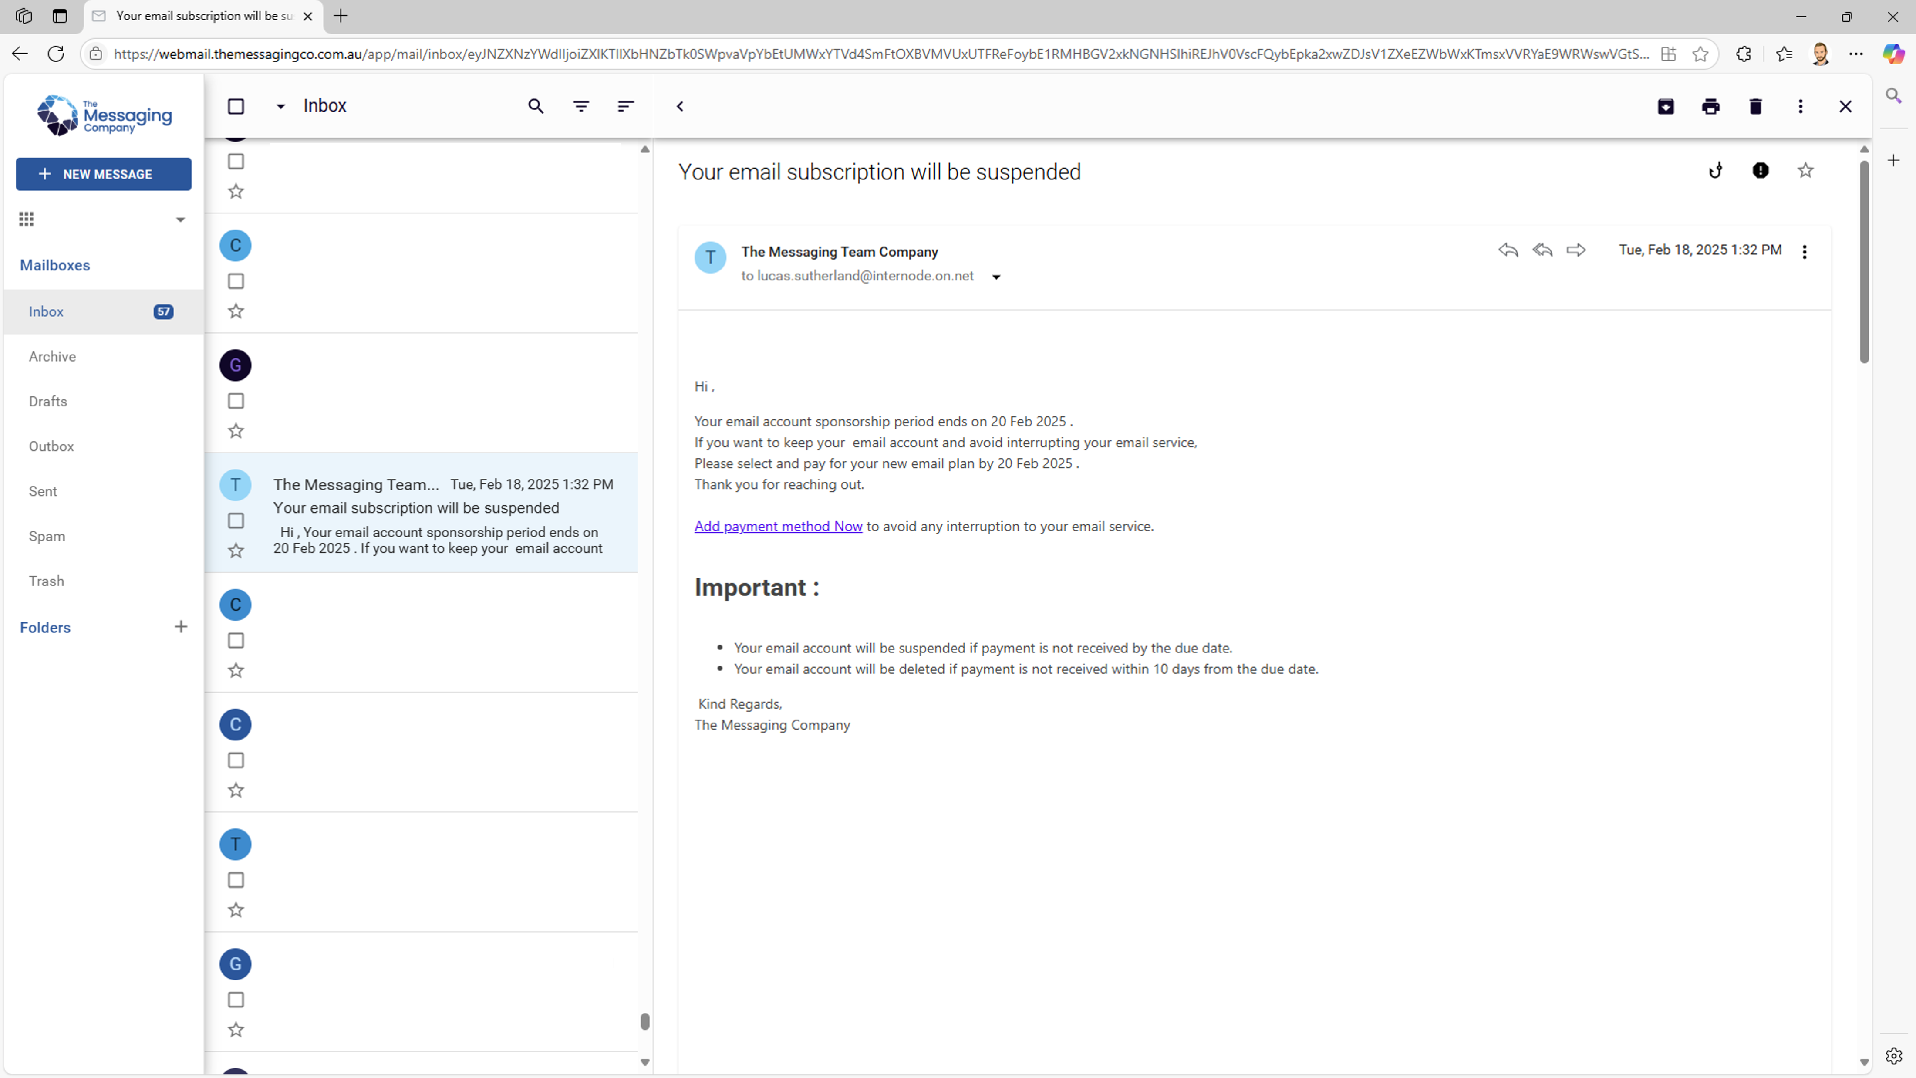Reply to The Messaging Team Company email
The height and width of the screenshot is (1078, 1916).
(1508, 250)
